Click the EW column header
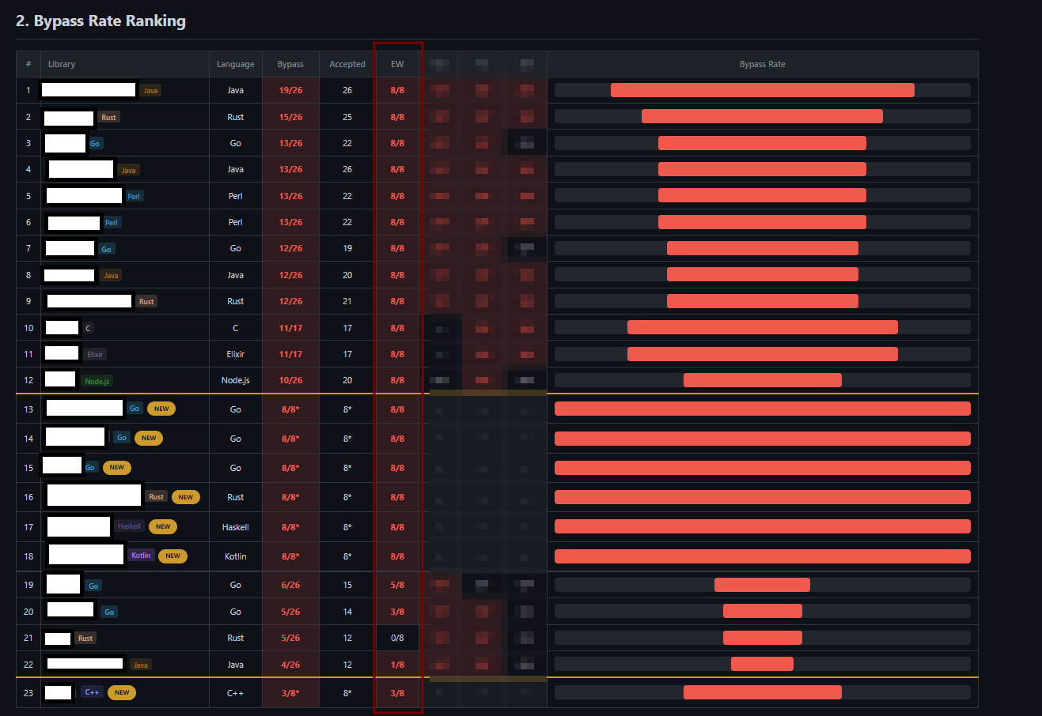The height and width of the screenshot is (716, 1042). point(397,64)
